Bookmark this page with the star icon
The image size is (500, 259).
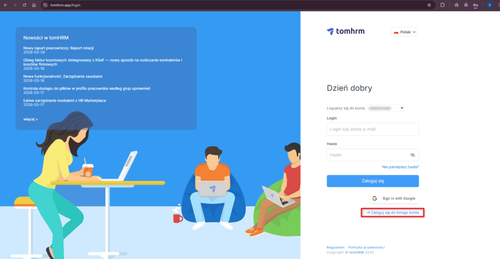coord(429,5)
